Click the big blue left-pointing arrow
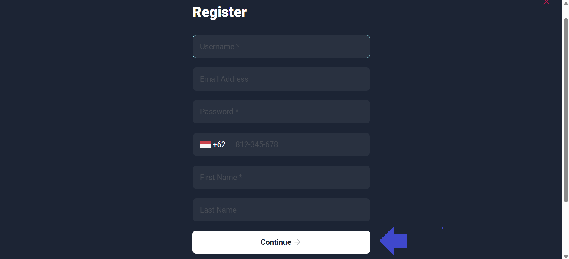 click(393, 241)
